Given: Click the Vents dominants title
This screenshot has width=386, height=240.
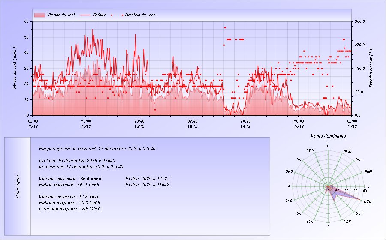Looking at the screenshot, I should click(328, 136).
